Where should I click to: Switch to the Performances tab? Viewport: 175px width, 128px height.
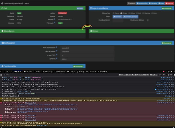click(x=60, y=72)
